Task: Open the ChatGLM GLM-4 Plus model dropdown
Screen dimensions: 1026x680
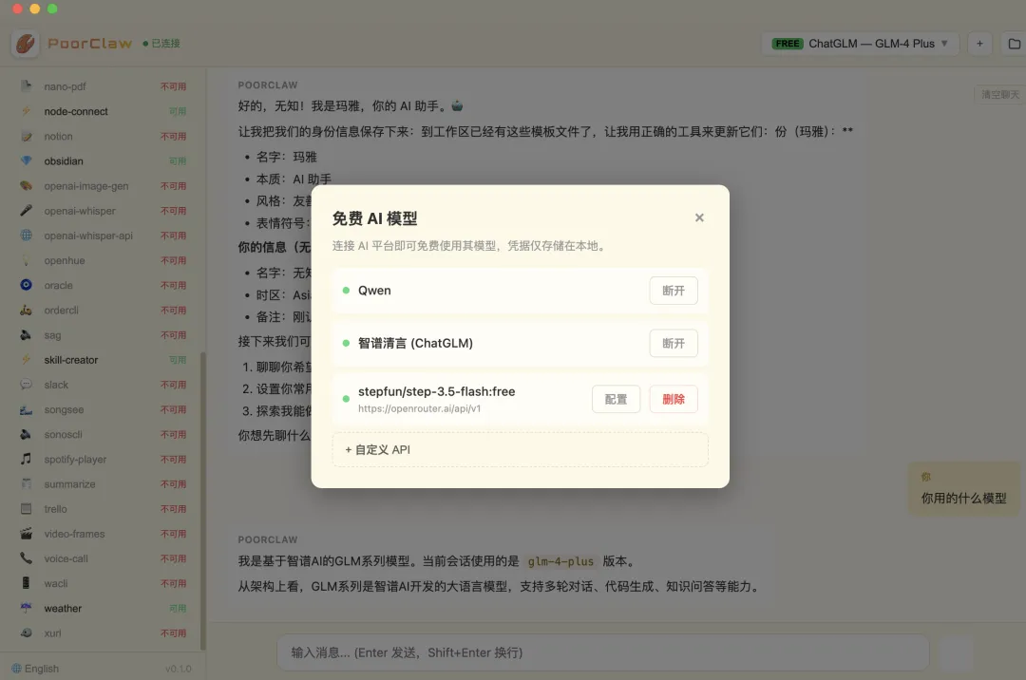Action: 861,44
